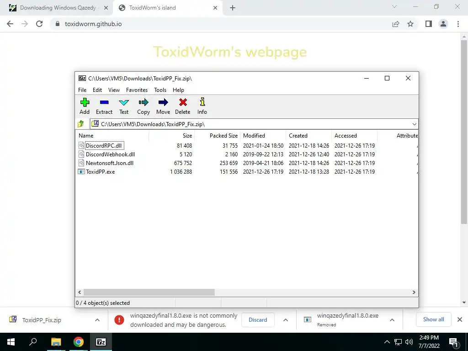The width and height of the screenshot is (468, 351).
Task: Discard the dangerous winqazedyfinal1.8.0.exe download
Action: point(258,319)
